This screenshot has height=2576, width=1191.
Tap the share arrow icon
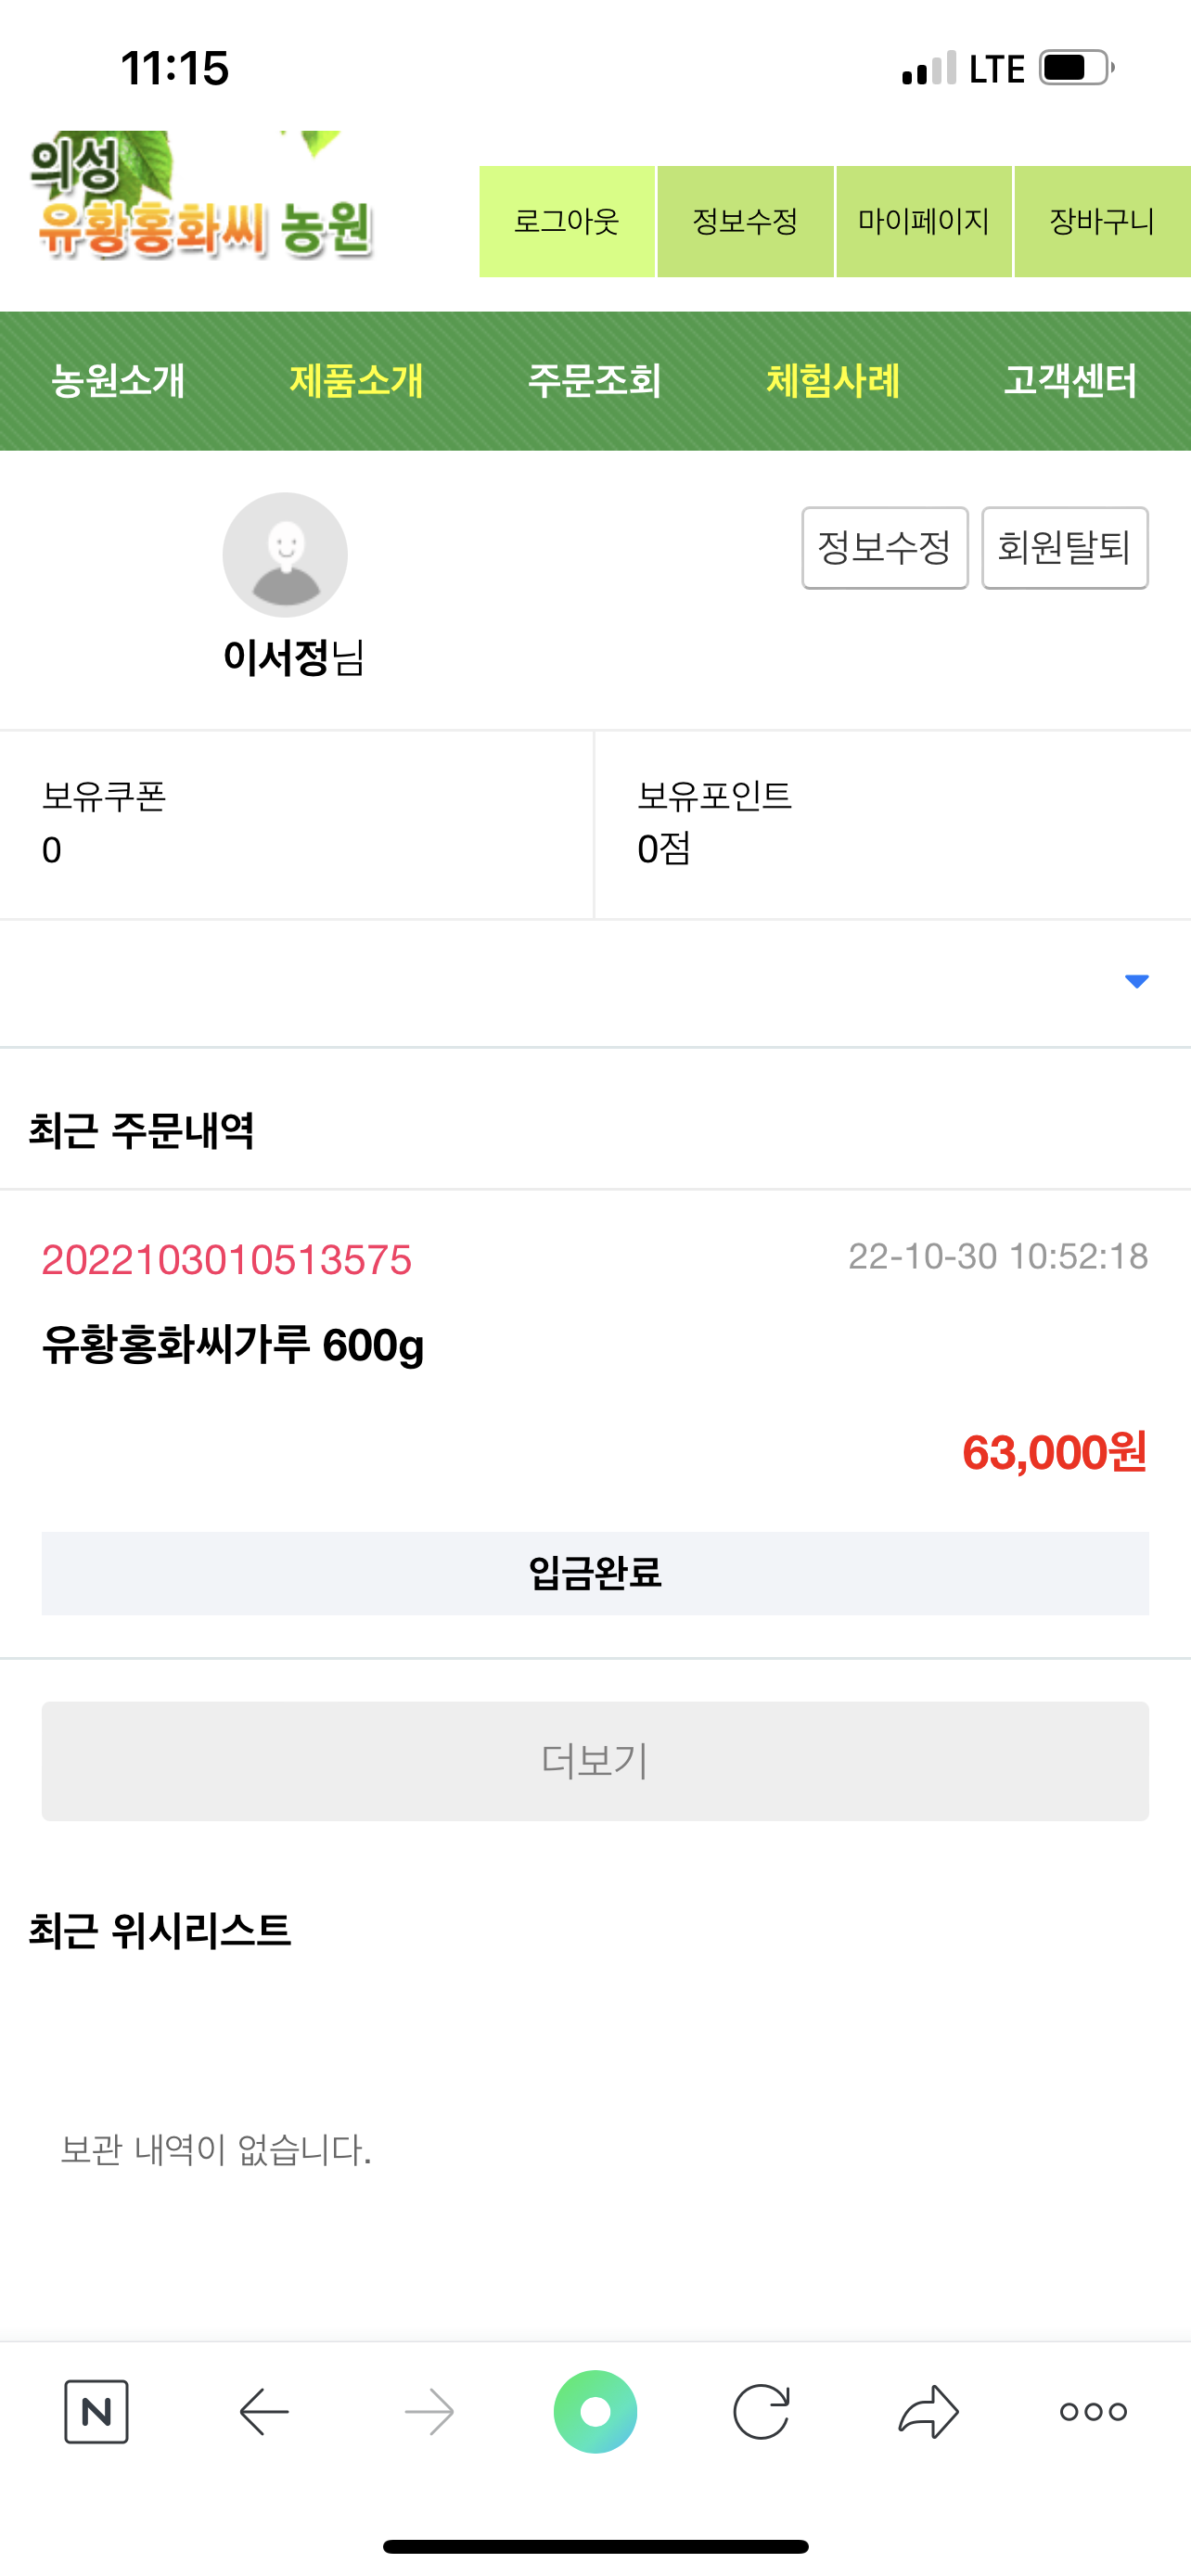click(x=929, y=2411)
